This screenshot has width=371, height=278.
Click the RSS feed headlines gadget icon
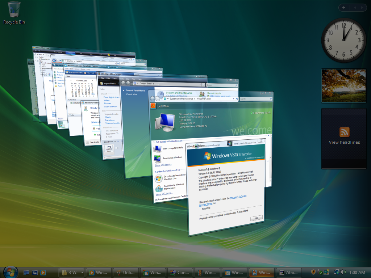point(344,132)
